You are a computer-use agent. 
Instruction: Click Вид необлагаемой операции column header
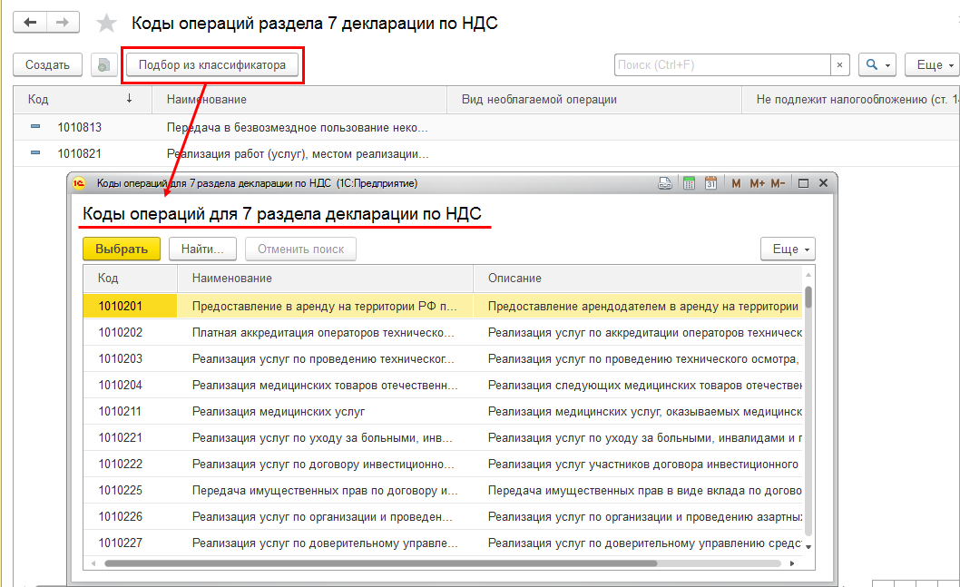click(594, 99)
